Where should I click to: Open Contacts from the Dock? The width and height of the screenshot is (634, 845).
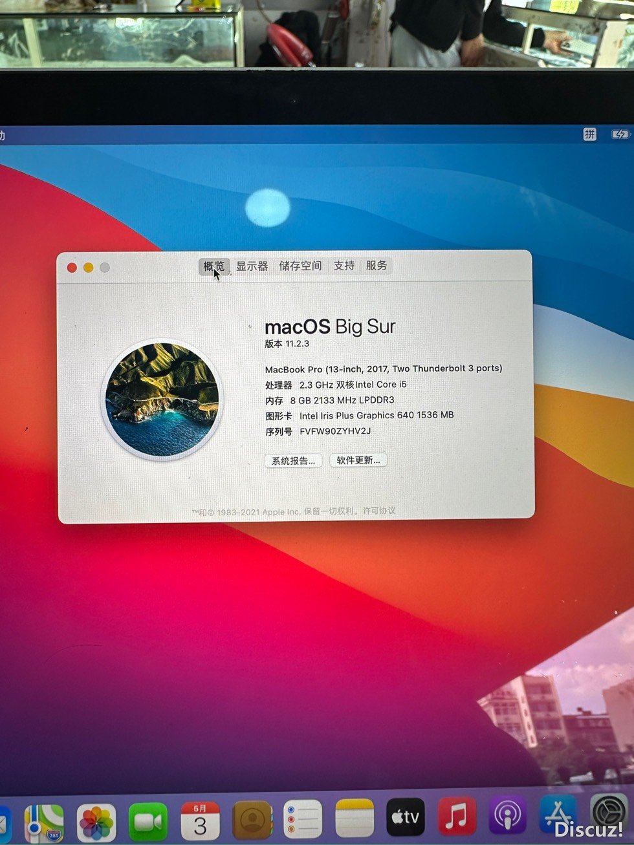point(252,820)
